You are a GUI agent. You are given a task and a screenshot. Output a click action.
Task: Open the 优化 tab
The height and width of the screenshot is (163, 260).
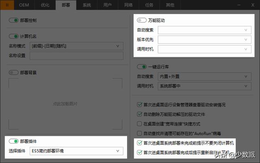pos(45,5)
